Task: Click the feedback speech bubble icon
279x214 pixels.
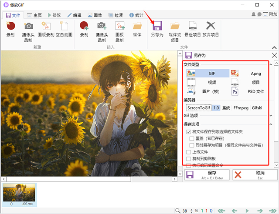Action: pyautogui.click(x=259, y=14)
